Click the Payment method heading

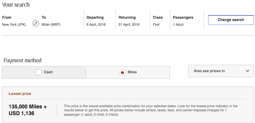click(22, 60)
